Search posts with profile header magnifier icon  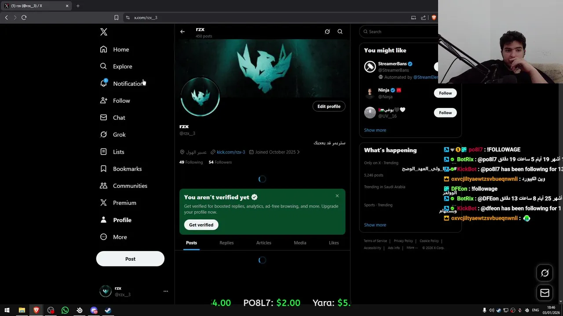(340, 32)
